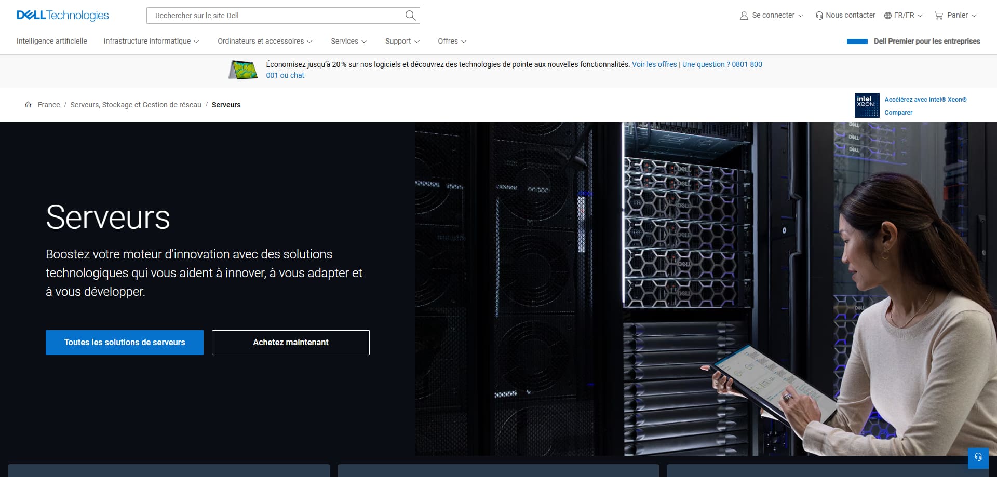Expand Ordinateurs et accessoires menu

[265, 41]
